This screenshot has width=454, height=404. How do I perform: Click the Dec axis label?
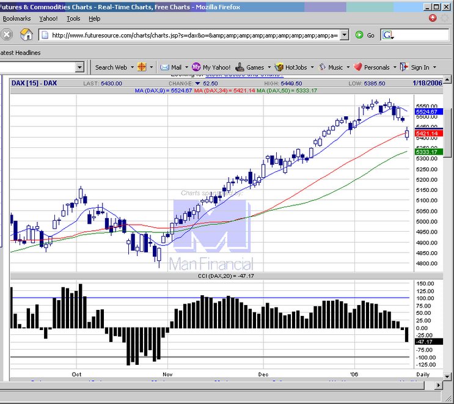[263, 375]
